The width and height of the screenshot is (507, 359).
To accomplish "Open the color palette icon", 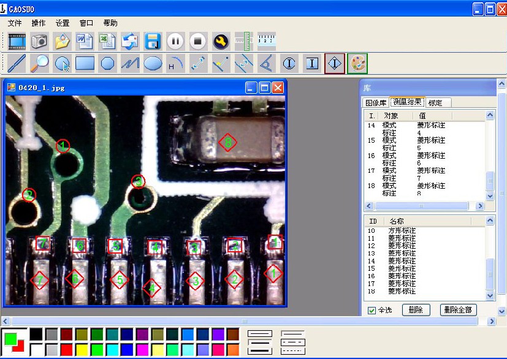I will click(357, 63).
